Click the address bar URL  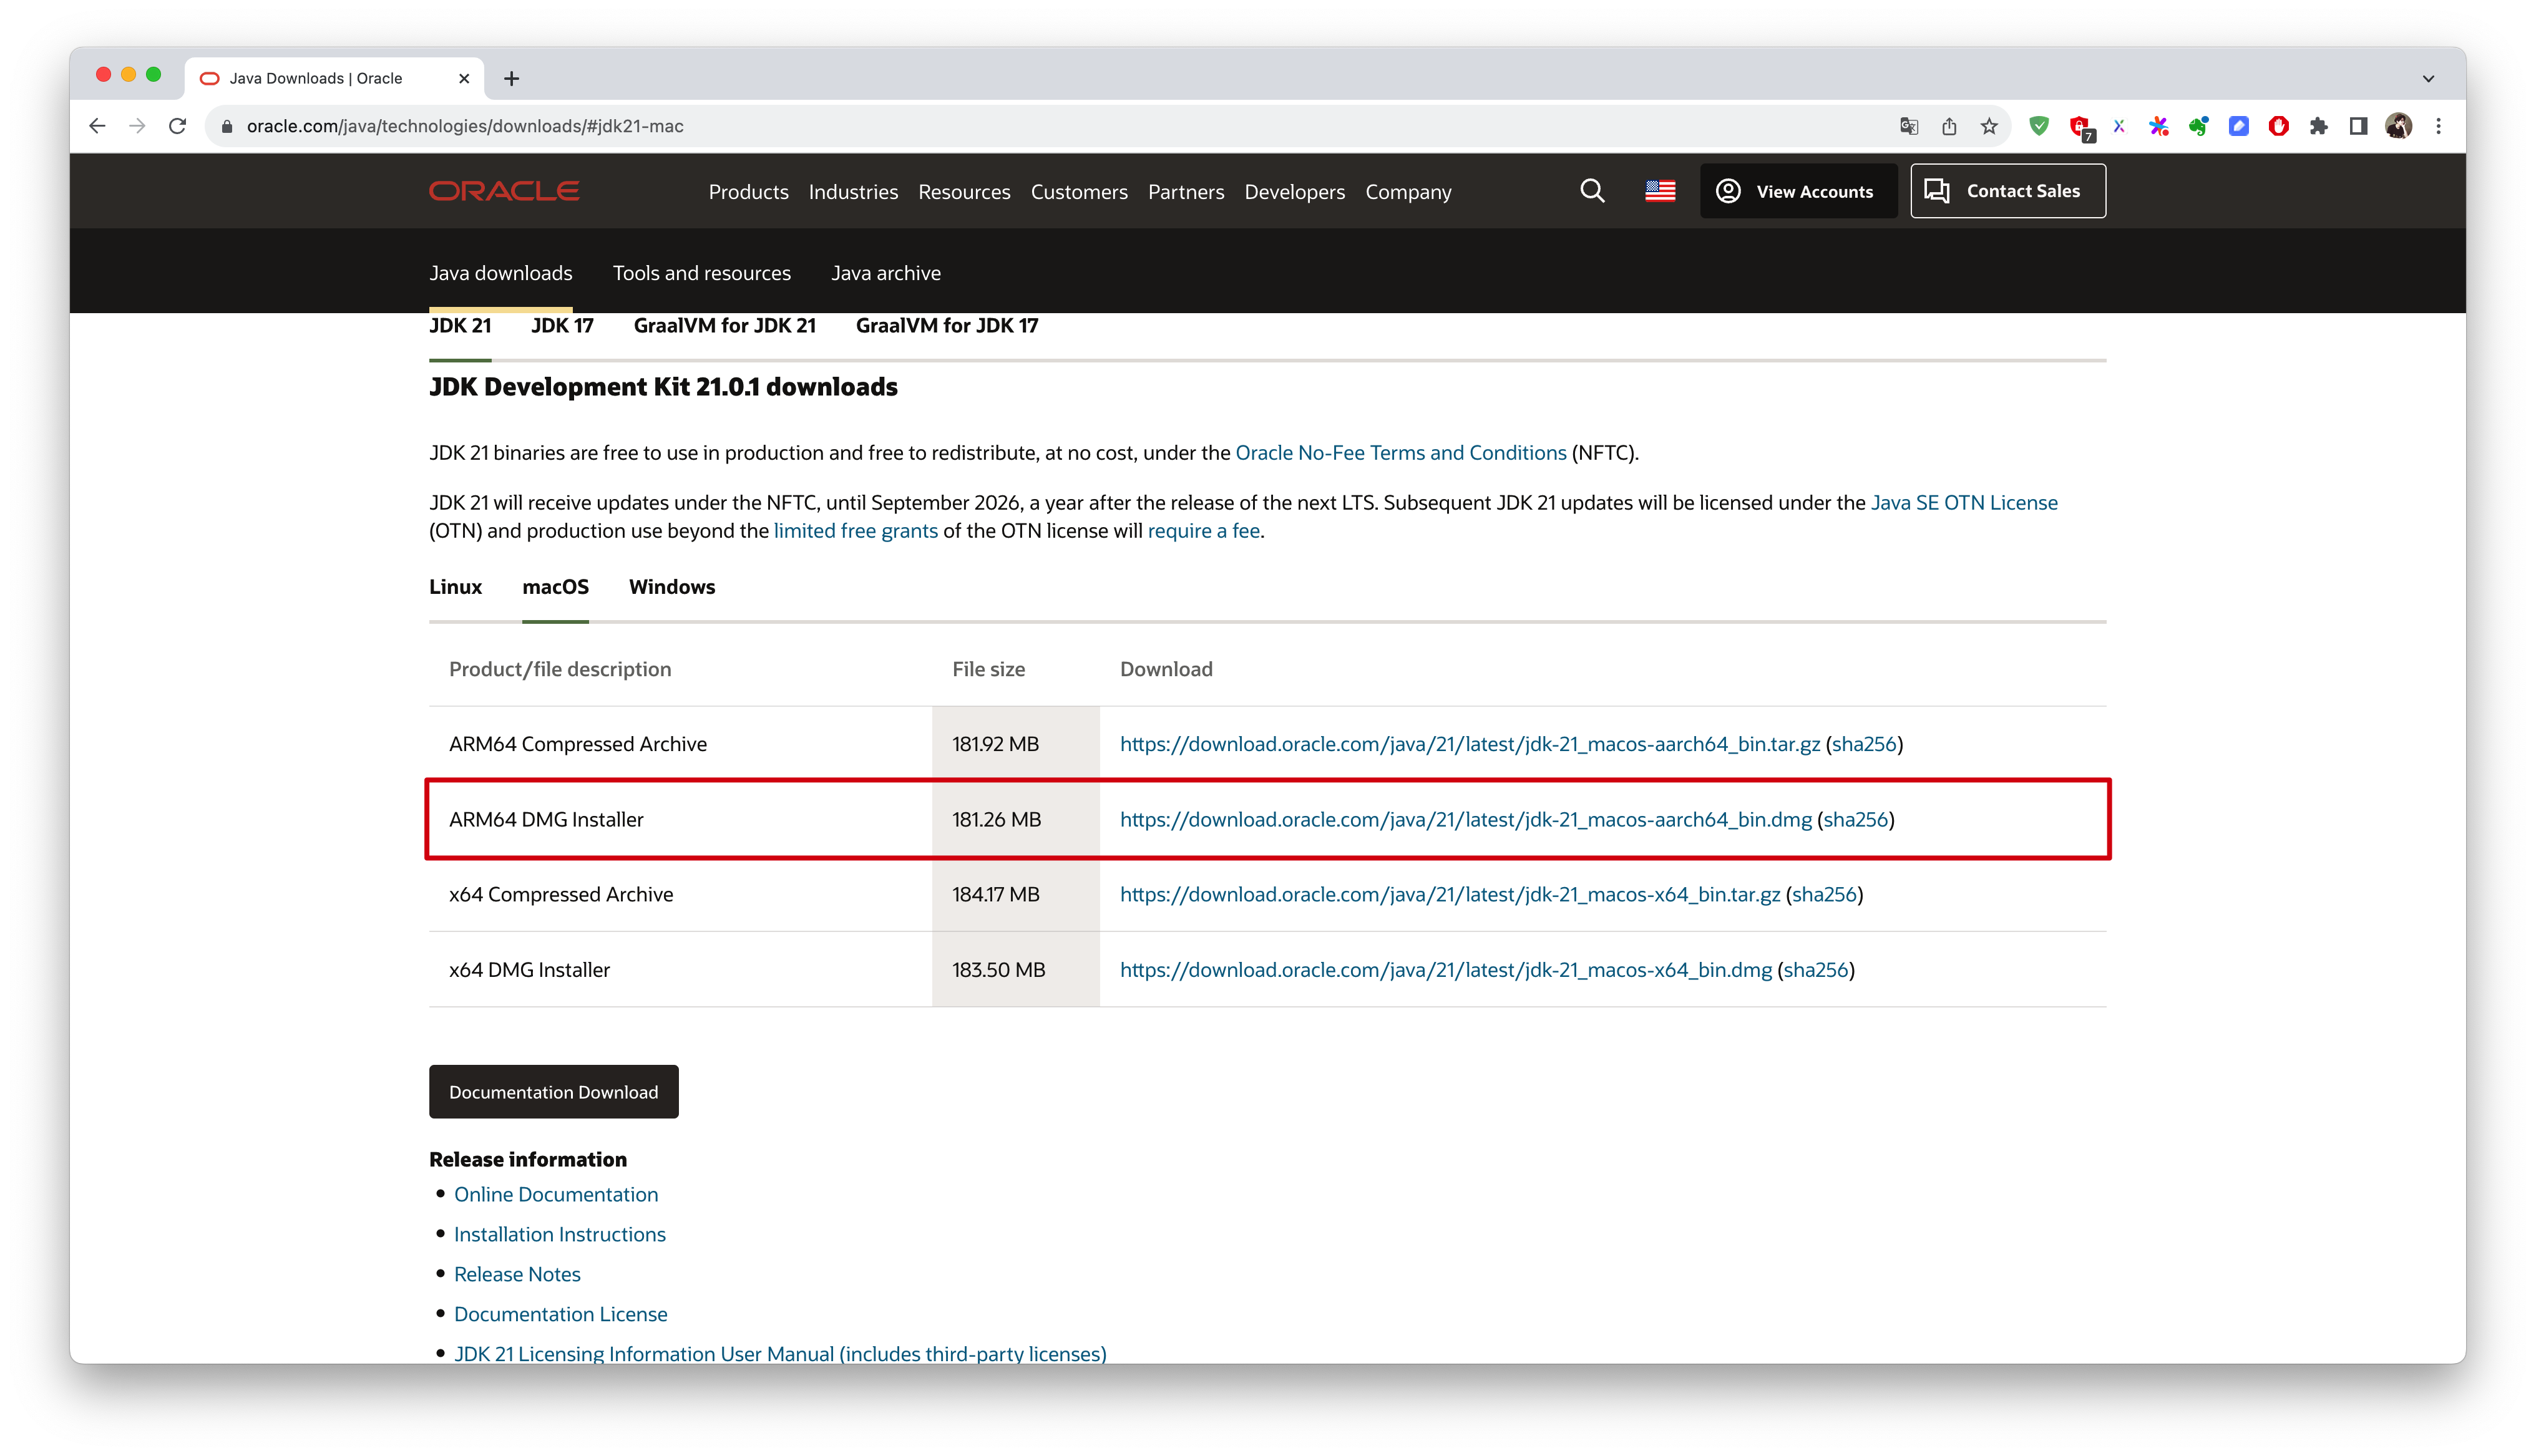[x=465, y=126]
